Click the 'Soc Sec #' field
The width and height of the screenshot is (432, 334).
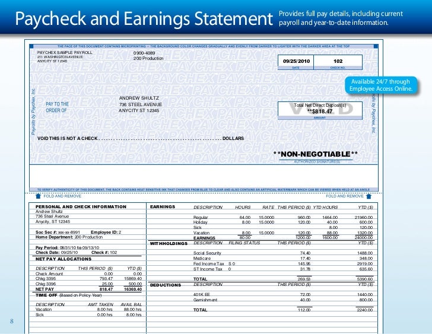[58, 232]
